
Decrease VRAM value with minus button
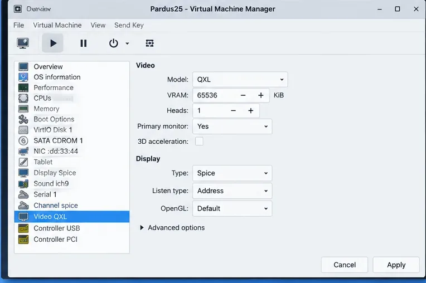[243, 95]
